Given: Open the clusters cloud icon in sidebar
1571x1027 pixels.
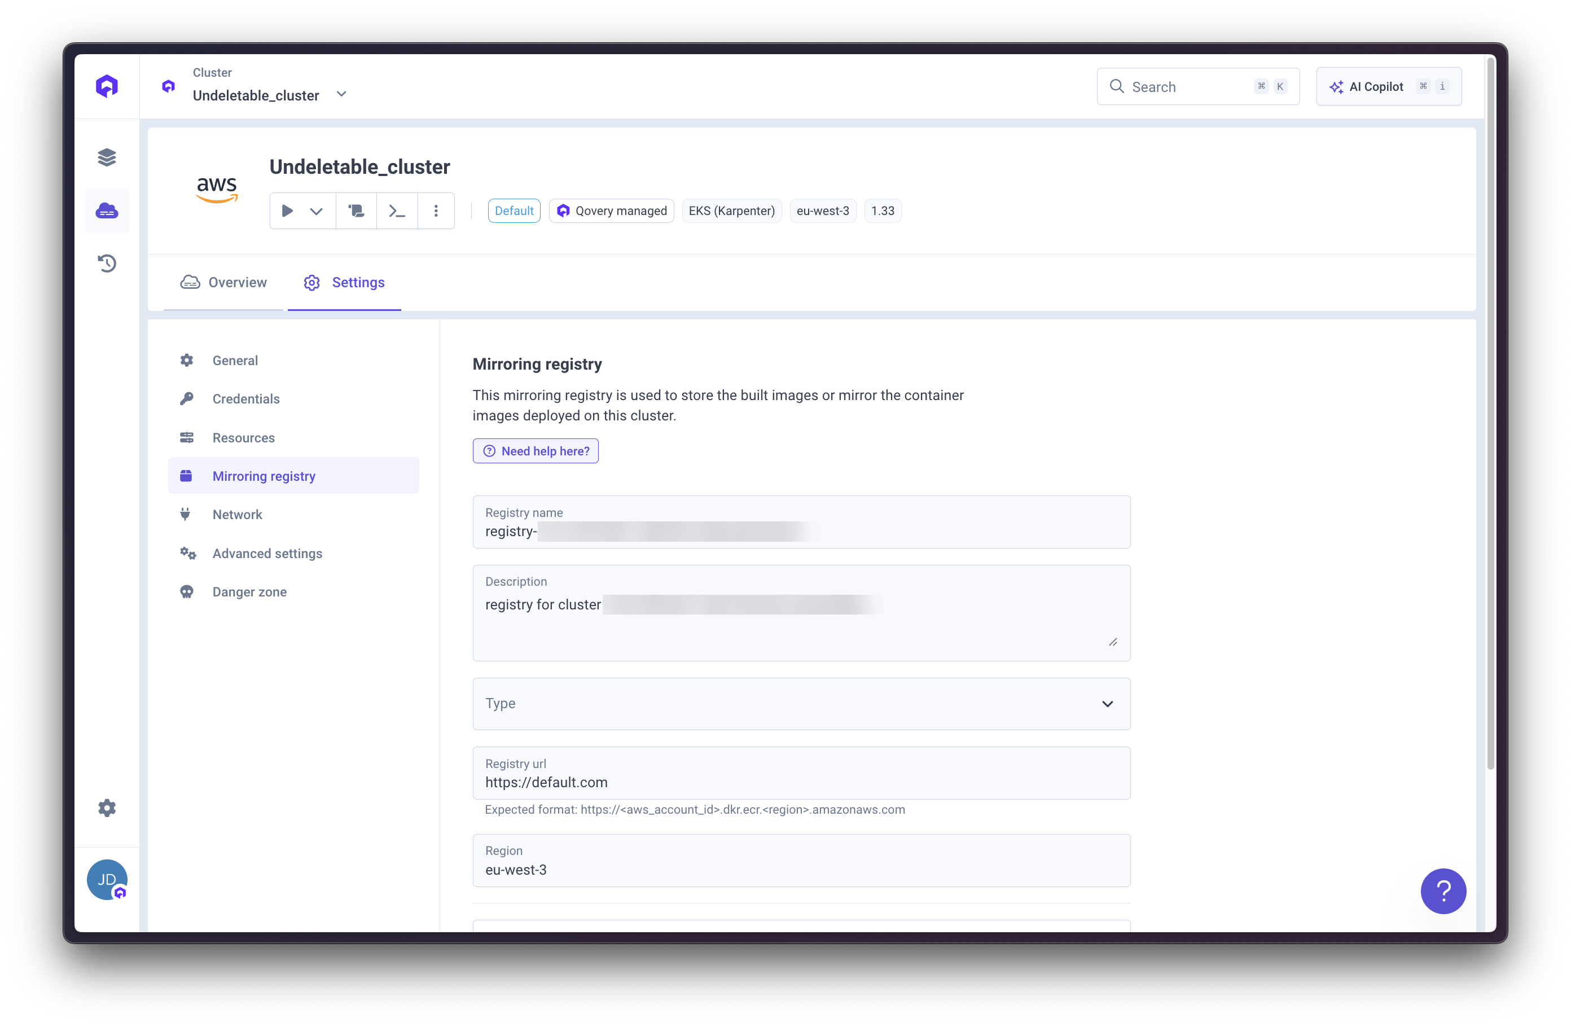Looking at the screenshot, I should (x=107, y=210).
